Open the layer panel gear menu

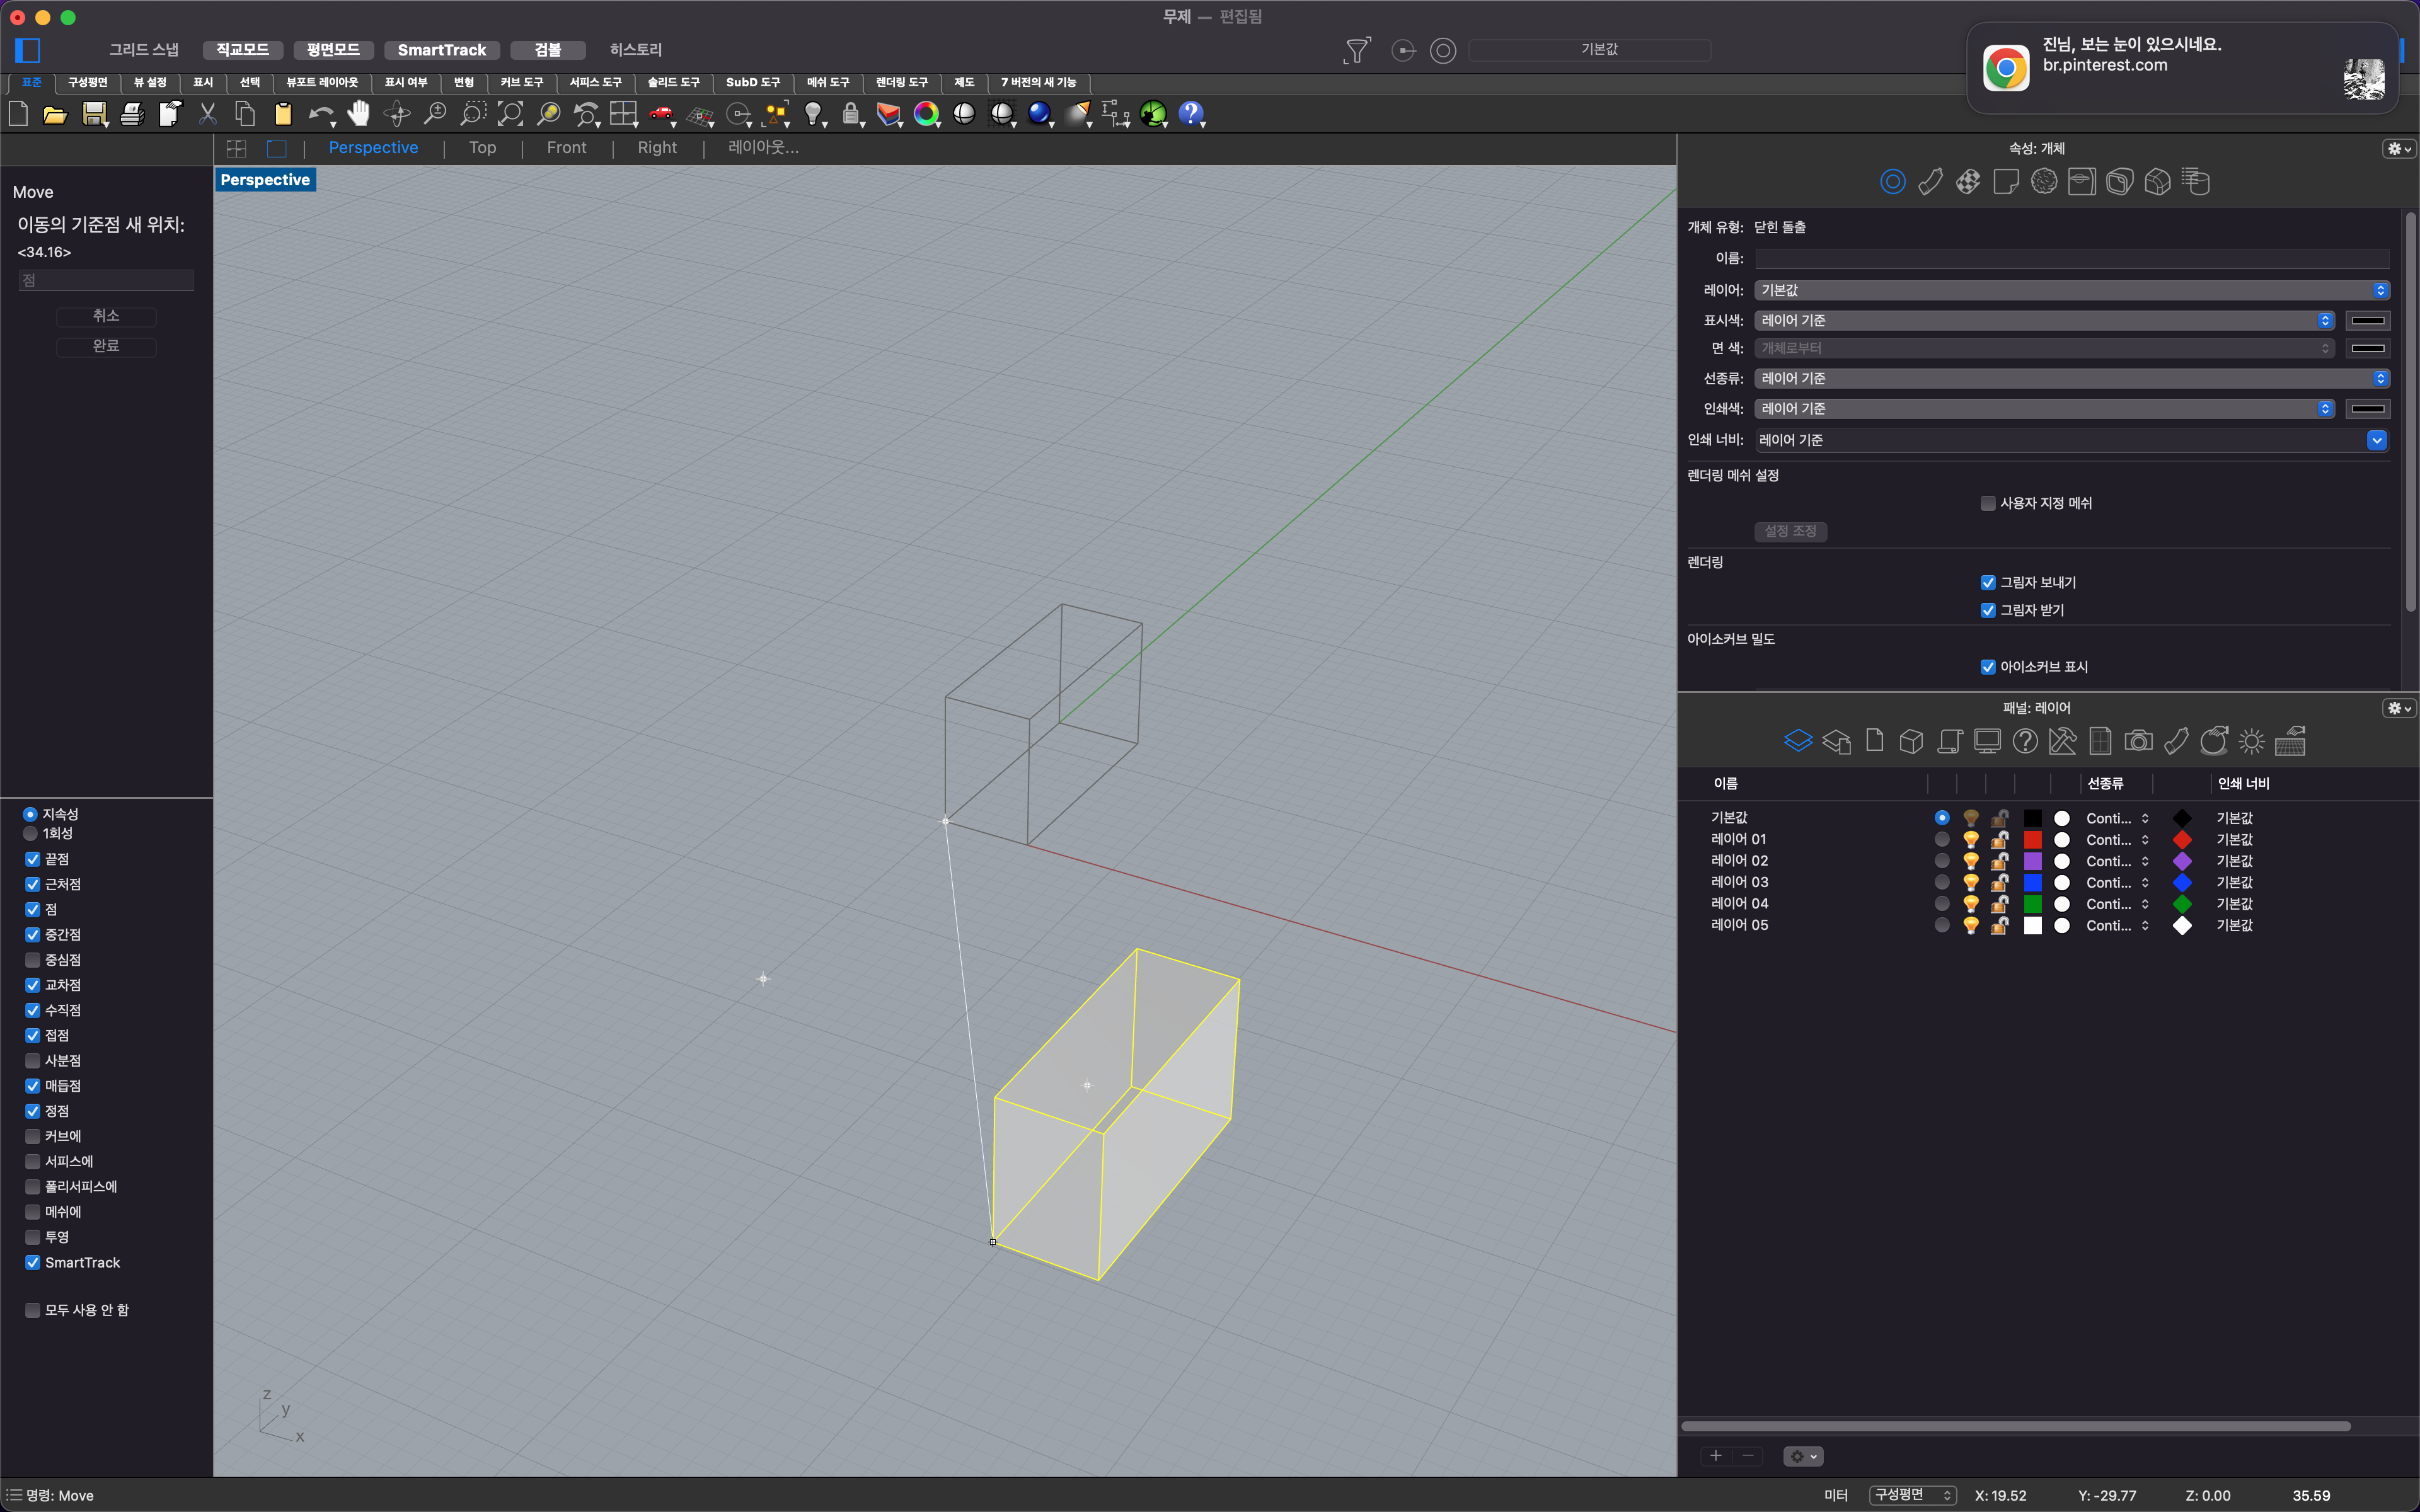coord(2399,708)
